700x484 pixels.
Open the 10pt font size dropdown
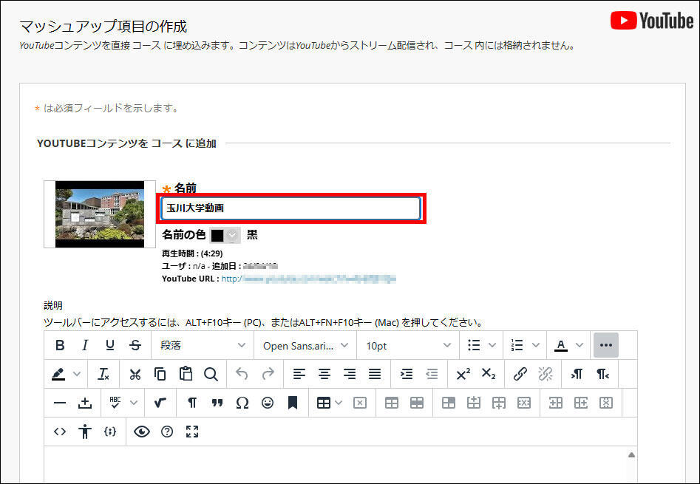pos(408,345)
